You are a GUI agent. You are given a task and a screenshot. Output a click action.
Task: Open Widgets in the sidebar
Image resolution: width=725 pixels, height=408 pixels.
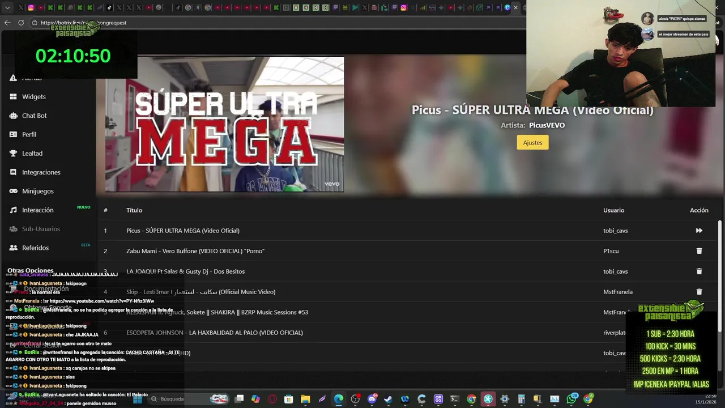(x=34, y=97)
